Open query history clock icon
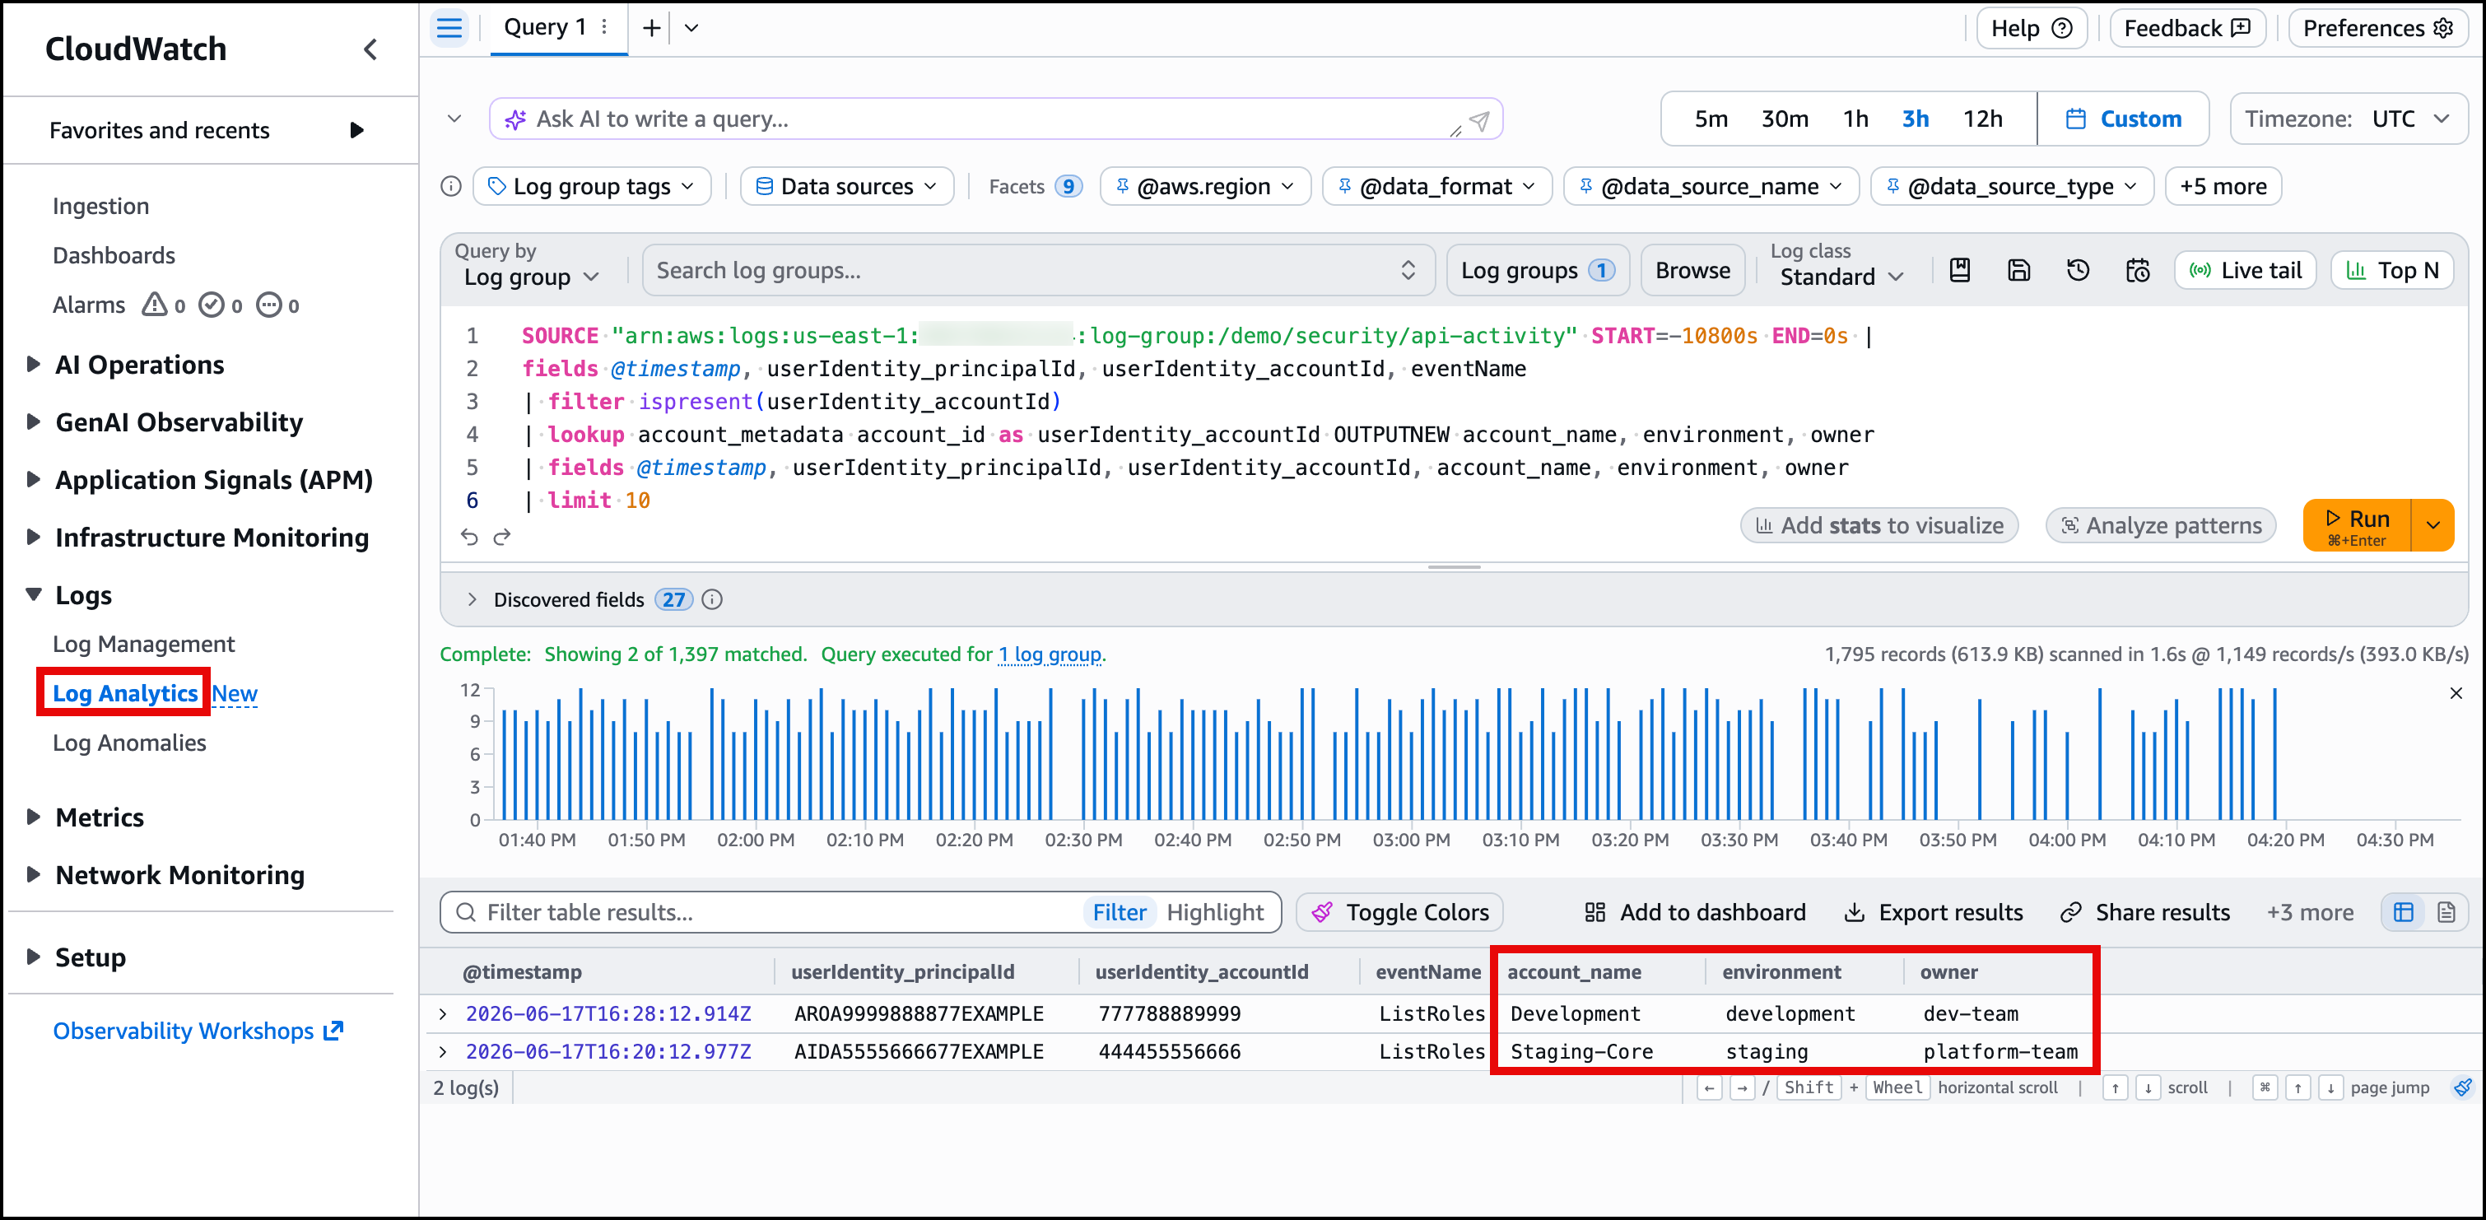This screenshot has width=2486, height=1220. coord(2079,270)
